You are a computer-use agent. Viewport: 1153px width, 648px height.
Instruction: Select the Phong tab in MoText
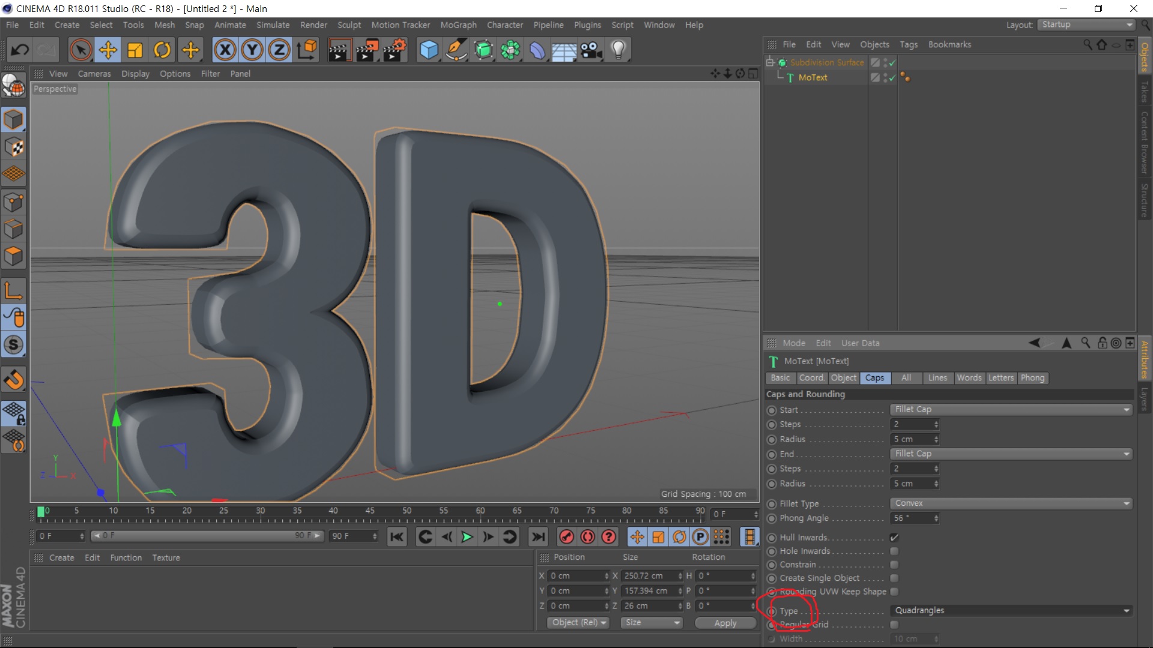[1033, 377]
